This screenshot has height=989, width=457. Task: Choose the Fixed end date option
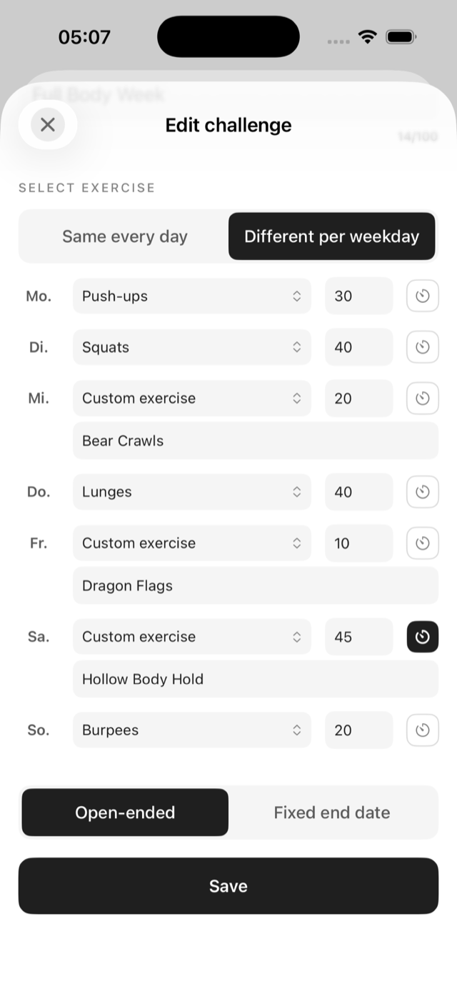click(332, 812)
